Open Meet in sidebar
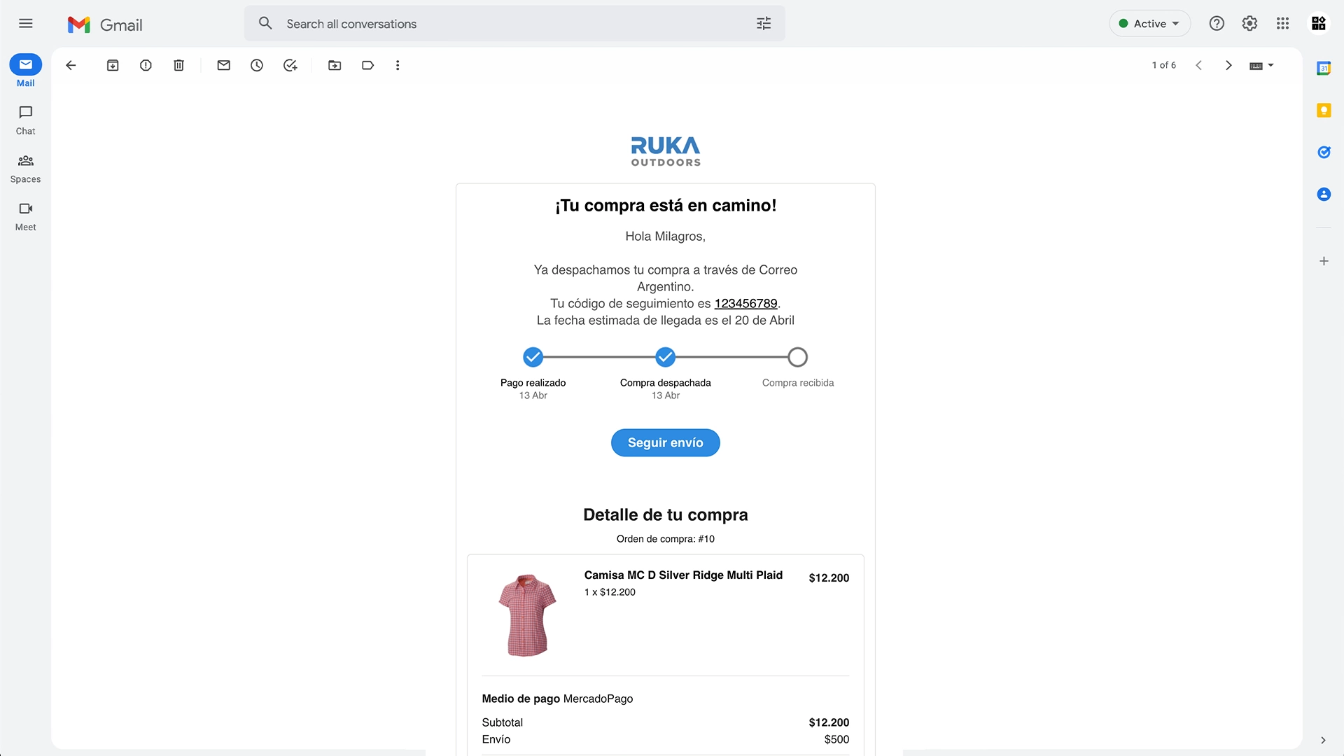Screen dimensions: 1344x756 (26, 216)
